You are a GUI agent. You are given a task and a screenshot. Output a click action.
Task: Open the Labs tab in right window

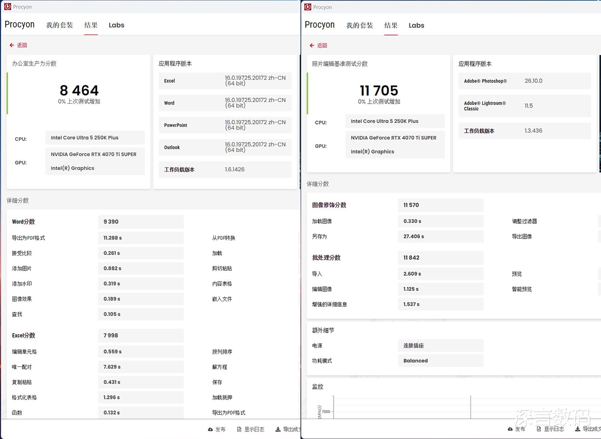pyautogui.click(x=416, y=26)
